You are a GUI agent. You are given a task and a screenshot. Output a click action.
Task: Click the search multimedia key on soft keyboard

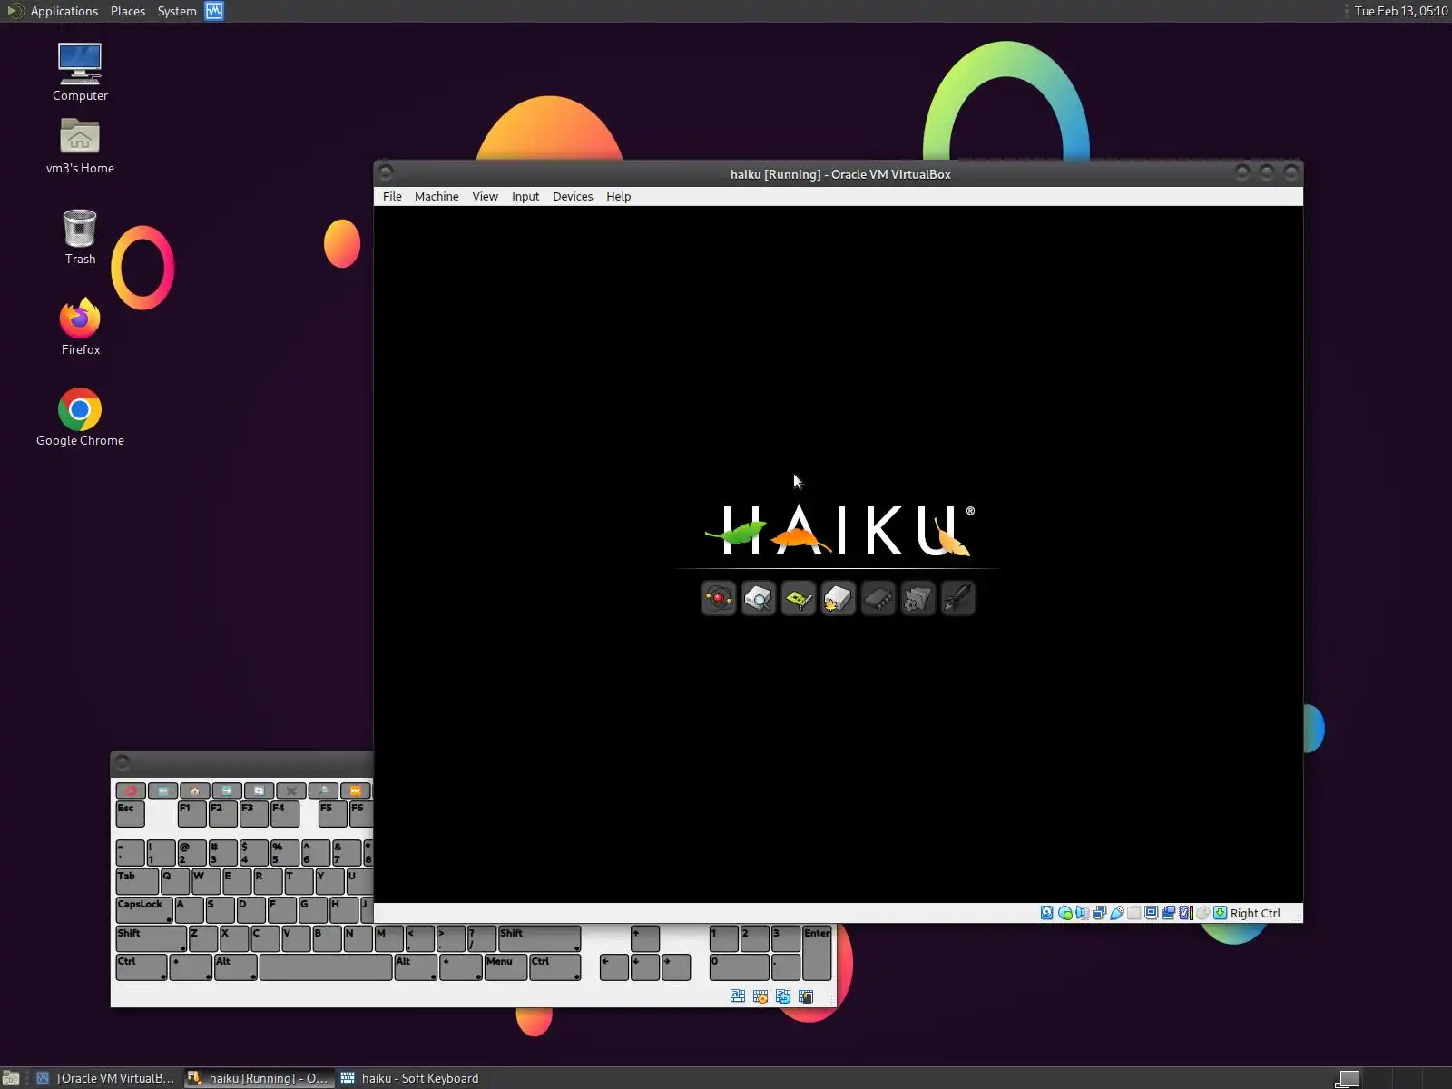pyautogui.click(x=323, y=790)
